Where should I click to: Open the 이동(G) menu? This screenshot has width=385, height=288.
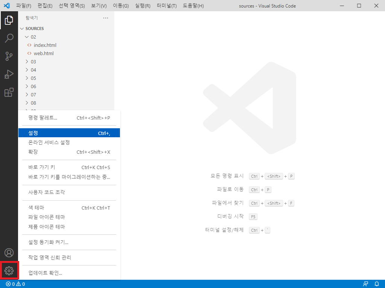(121, 6)
